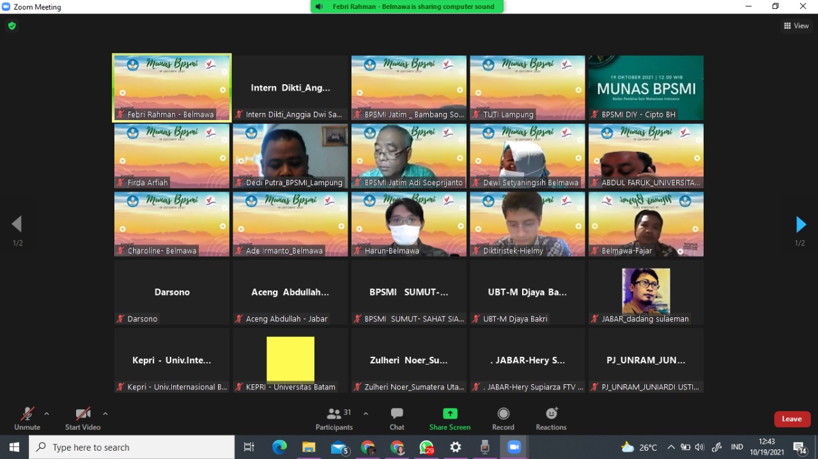818x459 pixels.
Task: Click the green encryption shield icon
Action: tap(12, 26)
